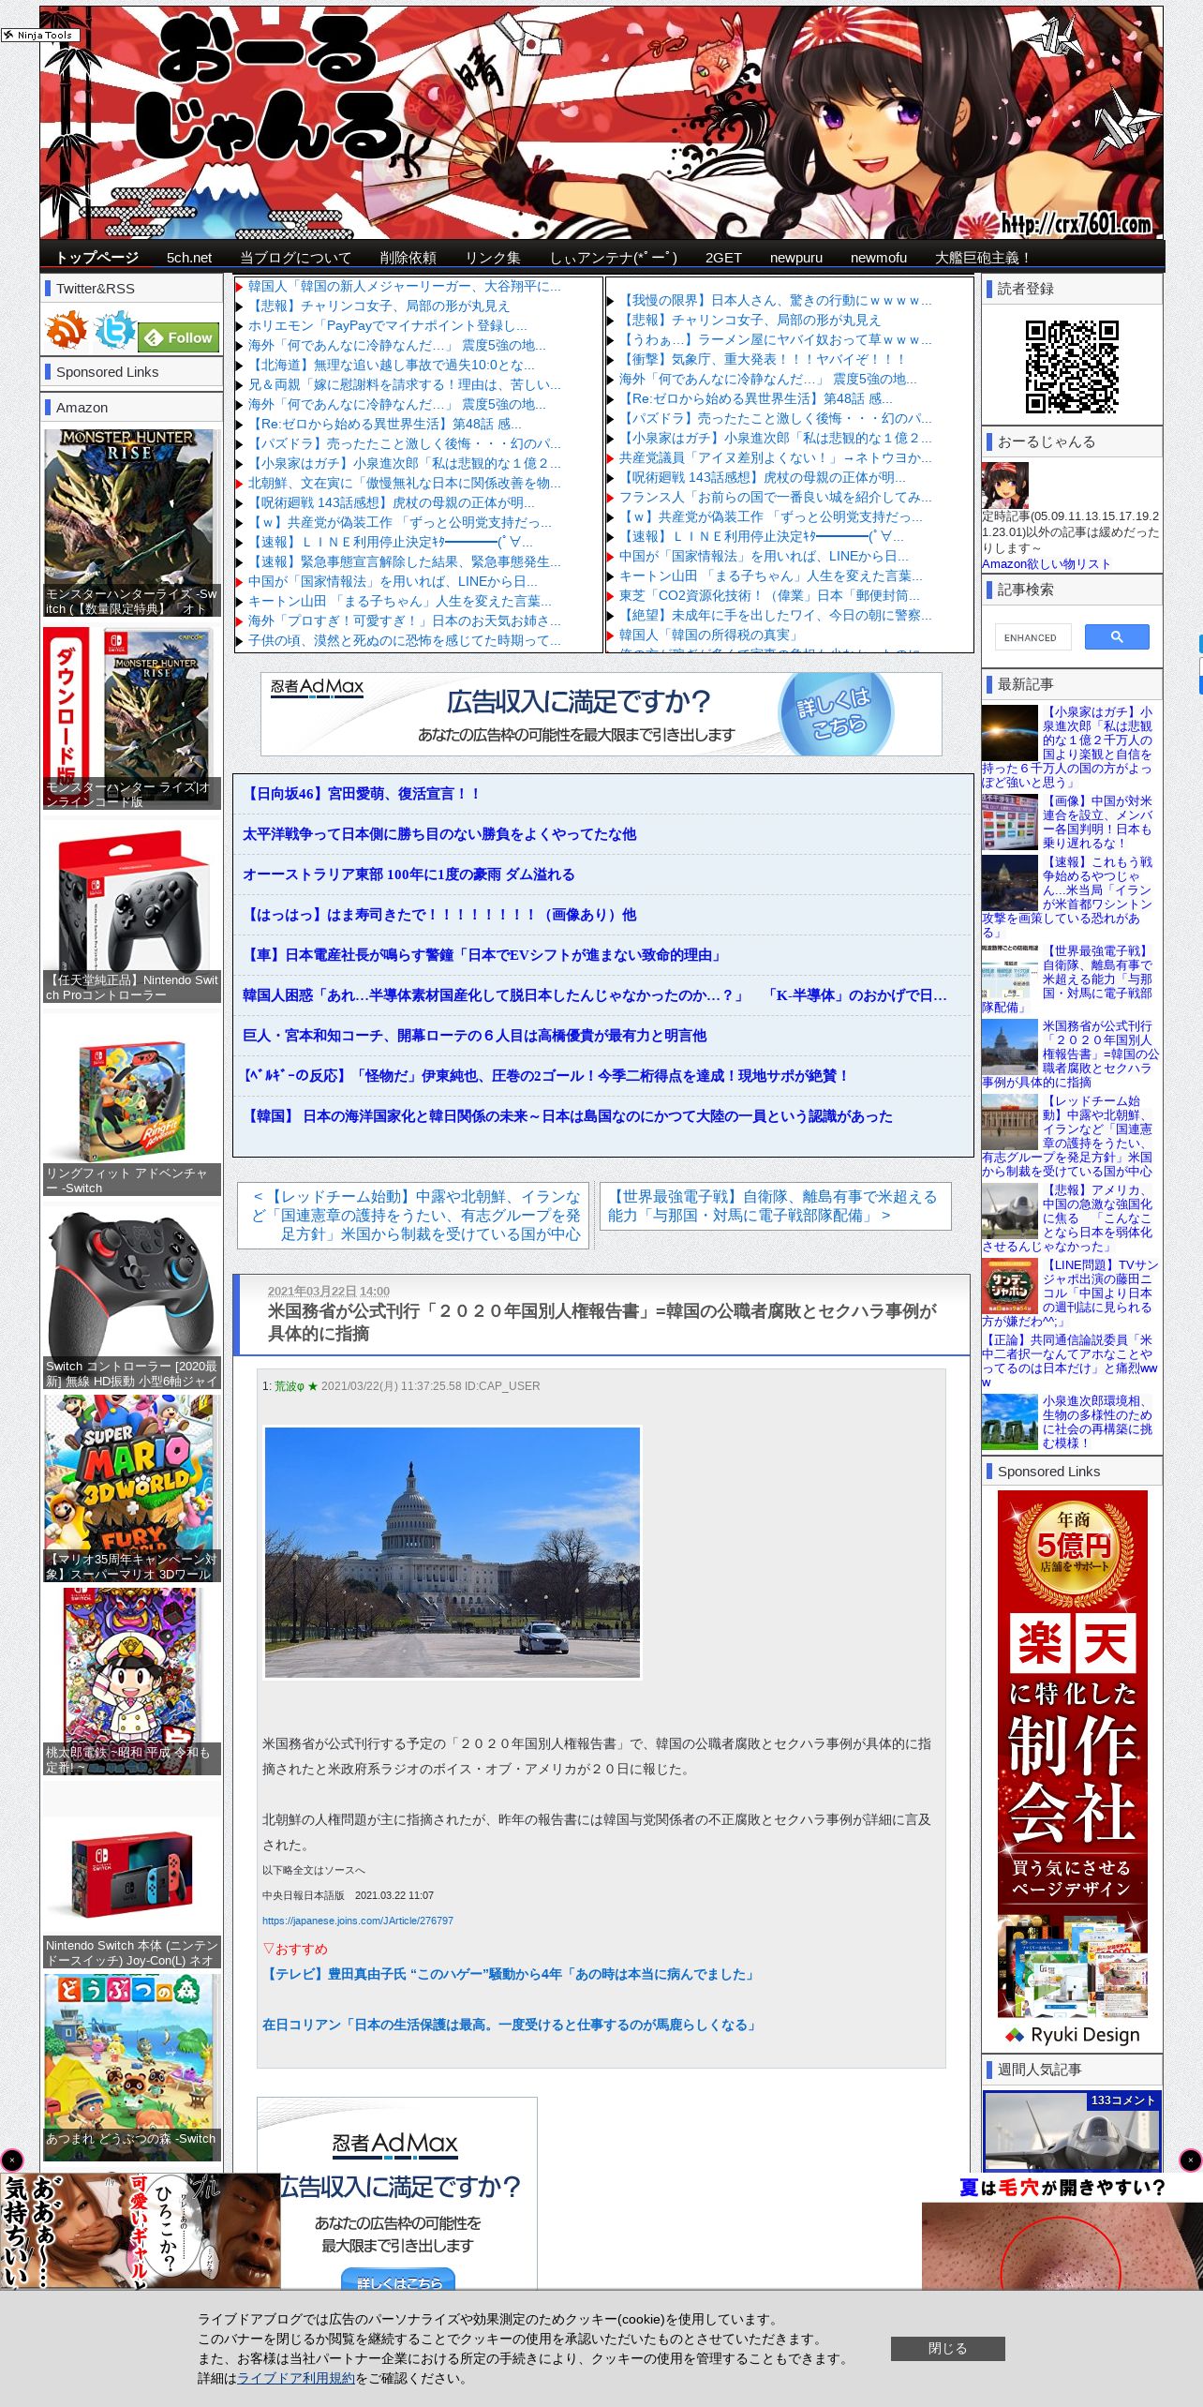Open 太平洋戦争って日本側に勝ち目のない headline
Image resolution: width=1203 pixels, height=2407 pixels.
click(439, 834)
